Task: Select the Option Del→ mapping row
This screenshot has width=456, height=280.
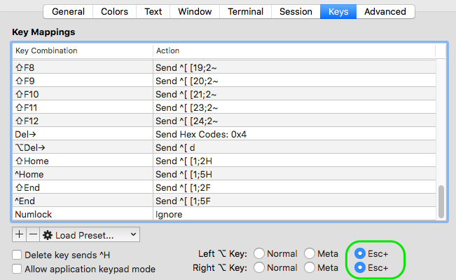Action: 224,148
